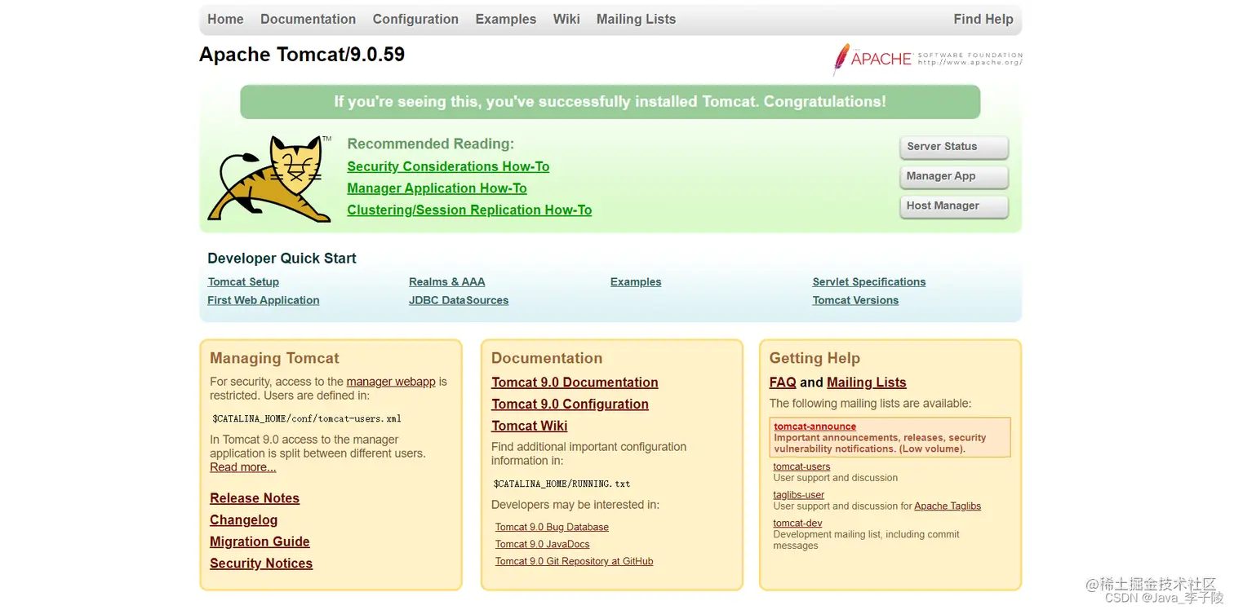Click the Developer Quick Start heading
1234x610 pixels.
click(282, 259)
